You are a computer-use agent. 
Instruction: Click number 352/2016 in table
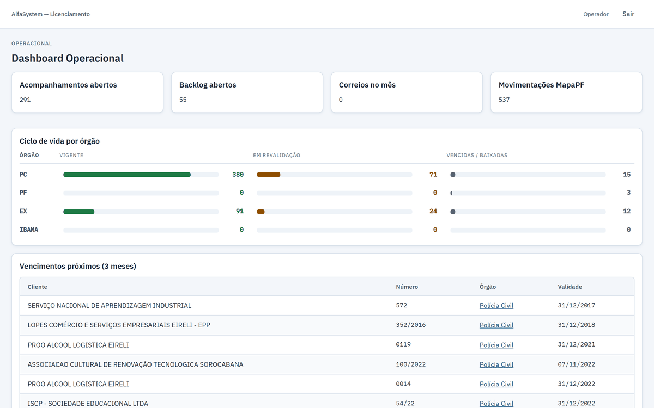coord(411,325)
